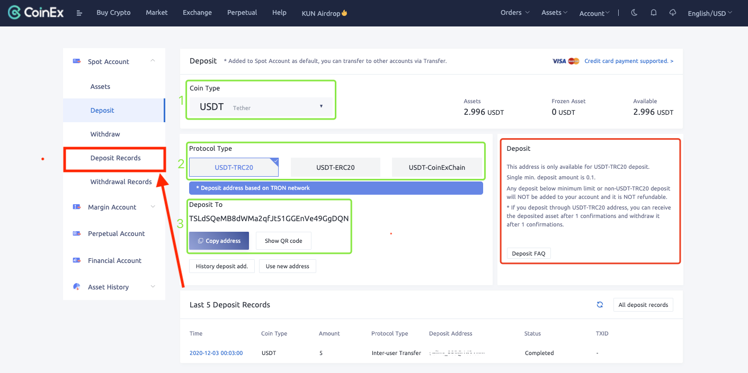The image size is (748, 373).
Task: Open notifications bell icon
Action: (654, 13)
